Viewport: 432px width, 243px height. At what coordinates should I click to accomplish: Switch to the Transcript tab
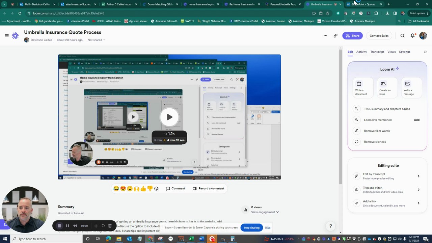coord(377,52)
